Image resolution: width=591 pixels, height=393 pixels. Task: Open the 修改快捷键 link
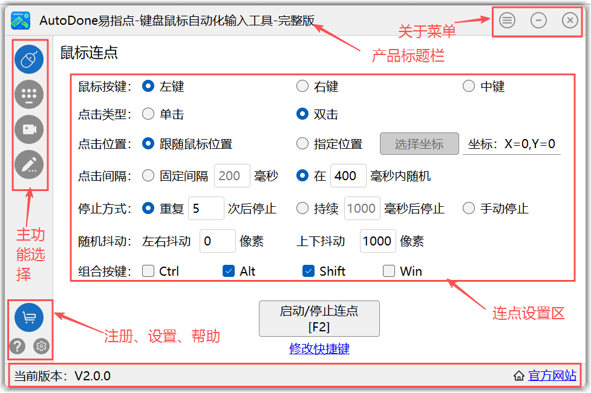point(319,348)
